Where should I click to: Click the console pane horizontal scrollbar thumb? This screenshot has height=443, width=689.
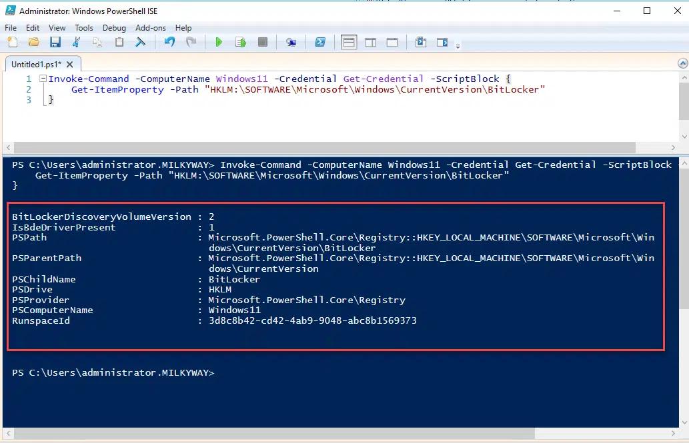pyautogui.click(x=274, y=434)
